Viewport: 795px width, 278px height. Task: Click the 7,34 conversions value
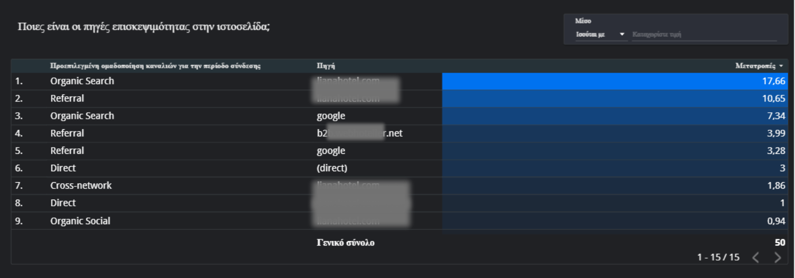[776, 116]
